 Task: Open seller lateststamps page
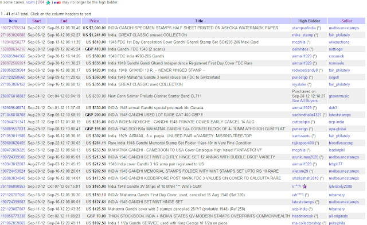pos(339,115)
